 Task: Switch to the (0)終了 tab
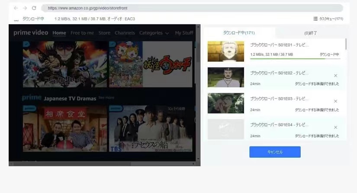point(311,33)
